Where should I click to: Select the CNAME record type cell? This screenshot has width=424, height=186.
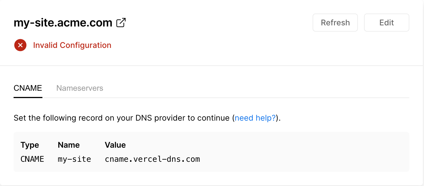[32, 159]
